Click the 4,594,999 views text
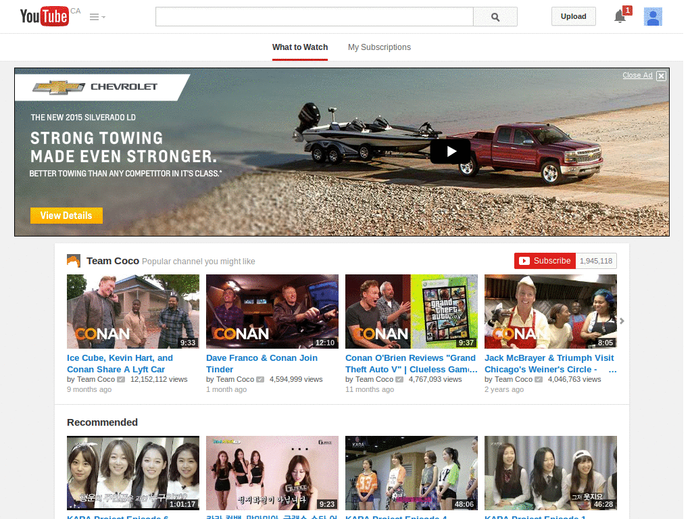 (296, 380)
